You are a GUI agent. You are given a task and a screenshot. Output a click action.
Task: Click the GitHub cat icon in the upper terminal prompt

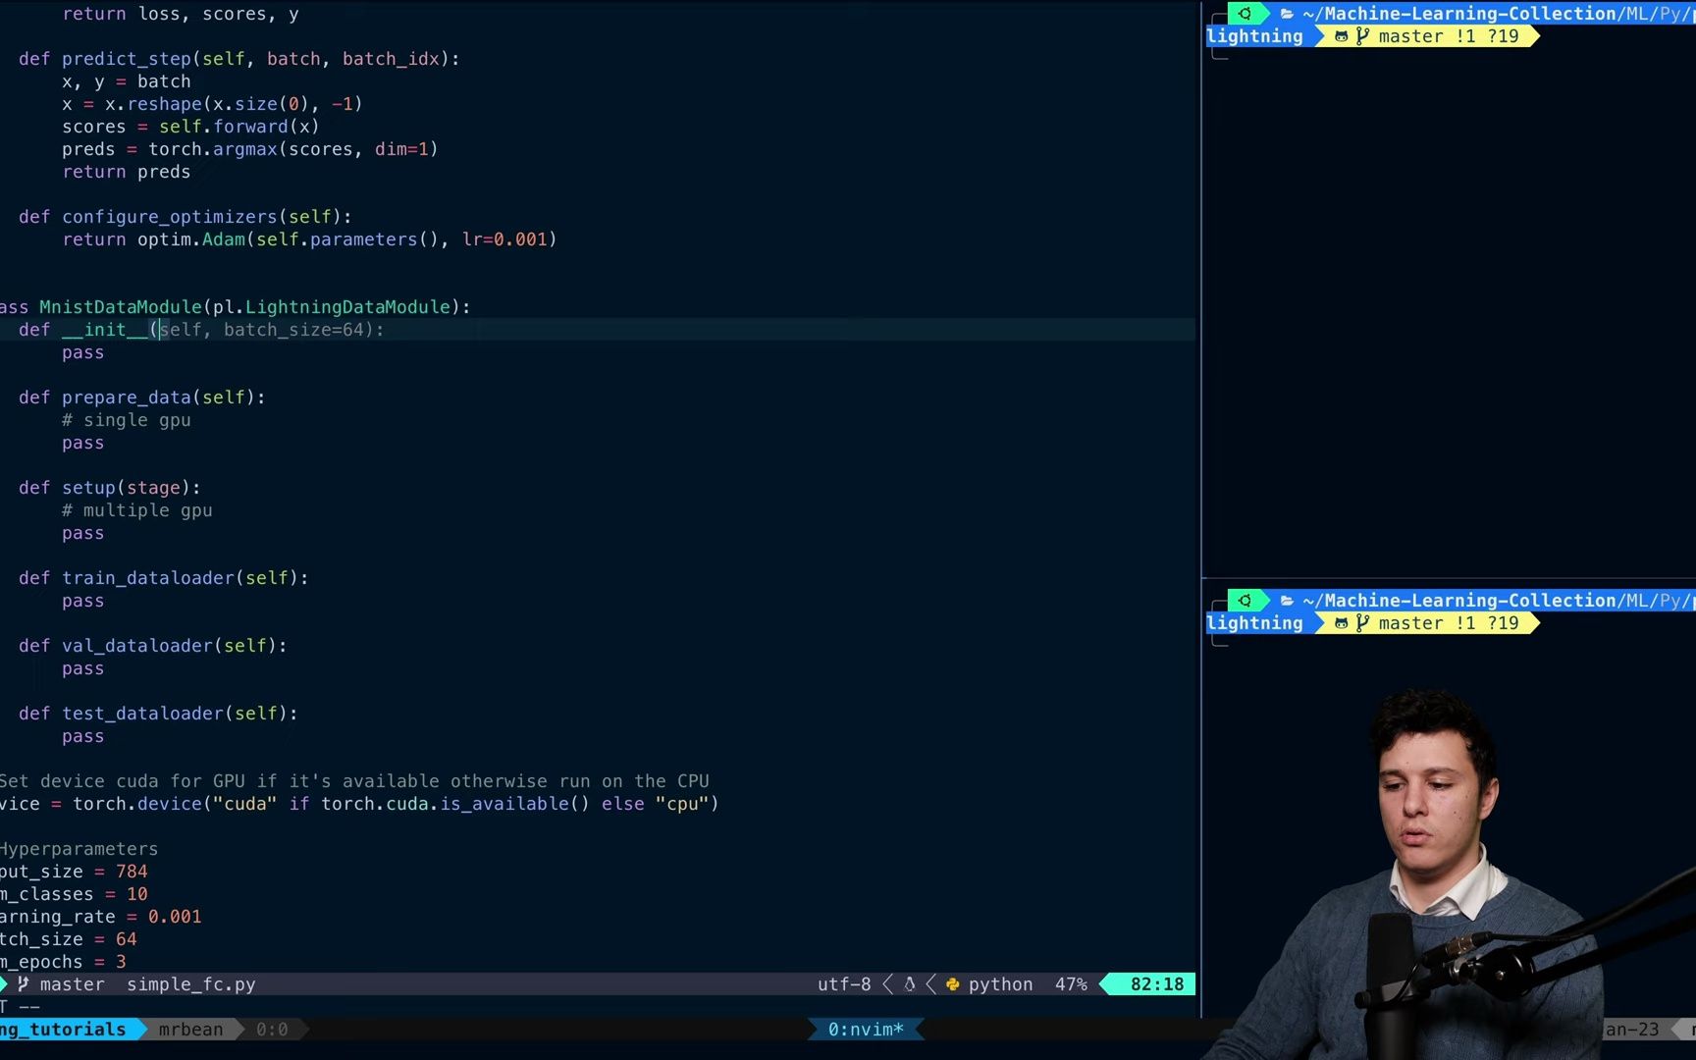(x=1341, y=36)
